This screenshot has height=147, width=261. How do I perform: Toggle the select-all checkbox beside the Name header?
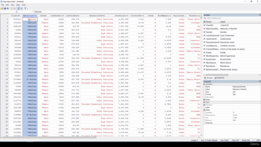pos(204,22)
